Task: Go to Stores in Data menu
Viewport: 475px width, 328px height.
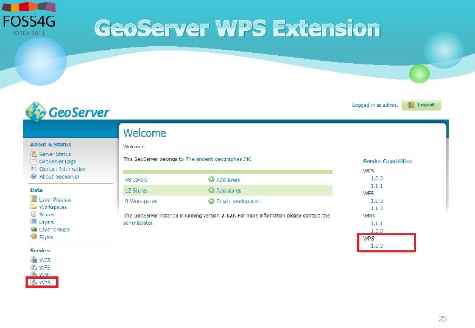Action: [47, 214]
